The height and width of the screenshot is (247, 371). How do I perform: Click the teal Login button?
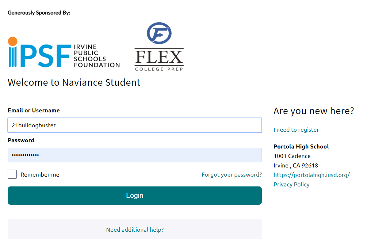click(135, 196)
